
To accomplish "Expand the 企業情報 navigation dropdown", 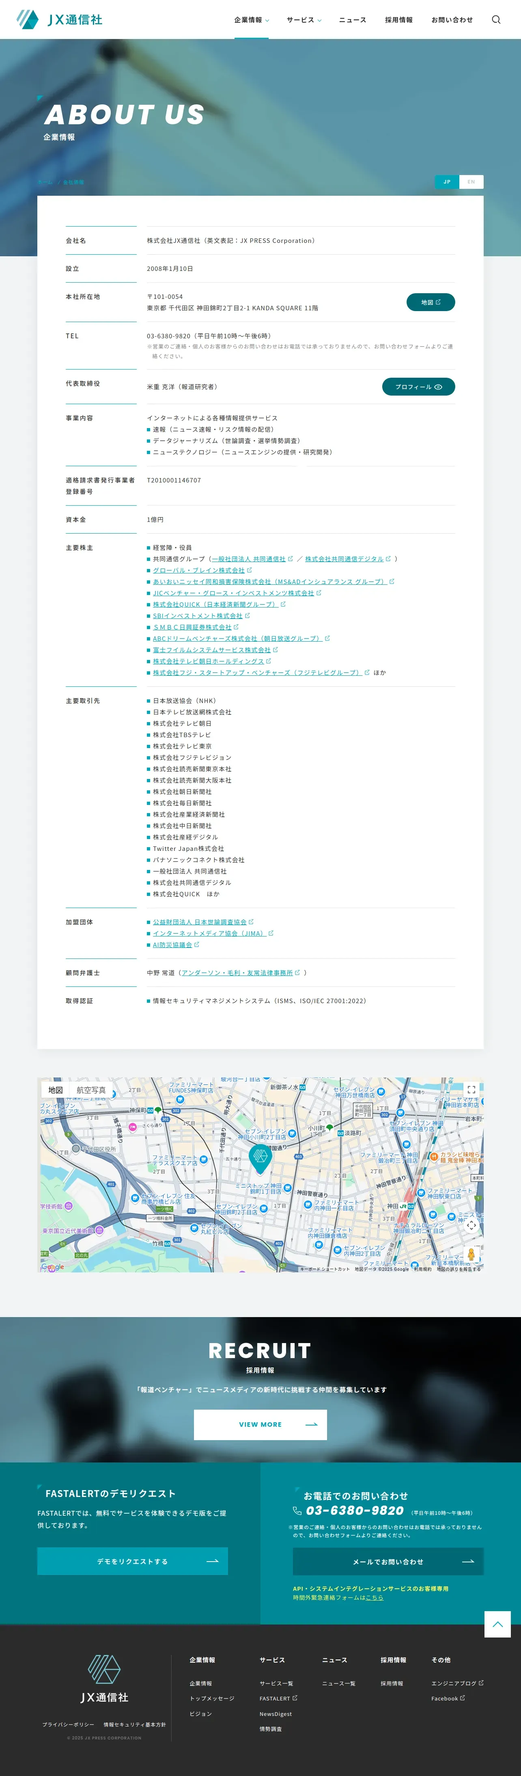I will [252, 20].
